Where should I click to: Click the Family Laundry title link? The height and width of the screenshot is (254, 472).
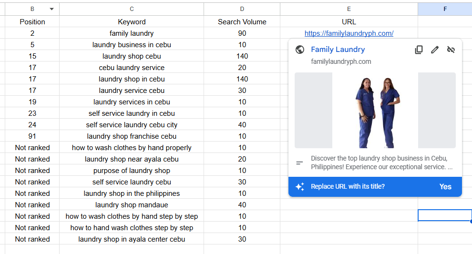click(338, 50)
